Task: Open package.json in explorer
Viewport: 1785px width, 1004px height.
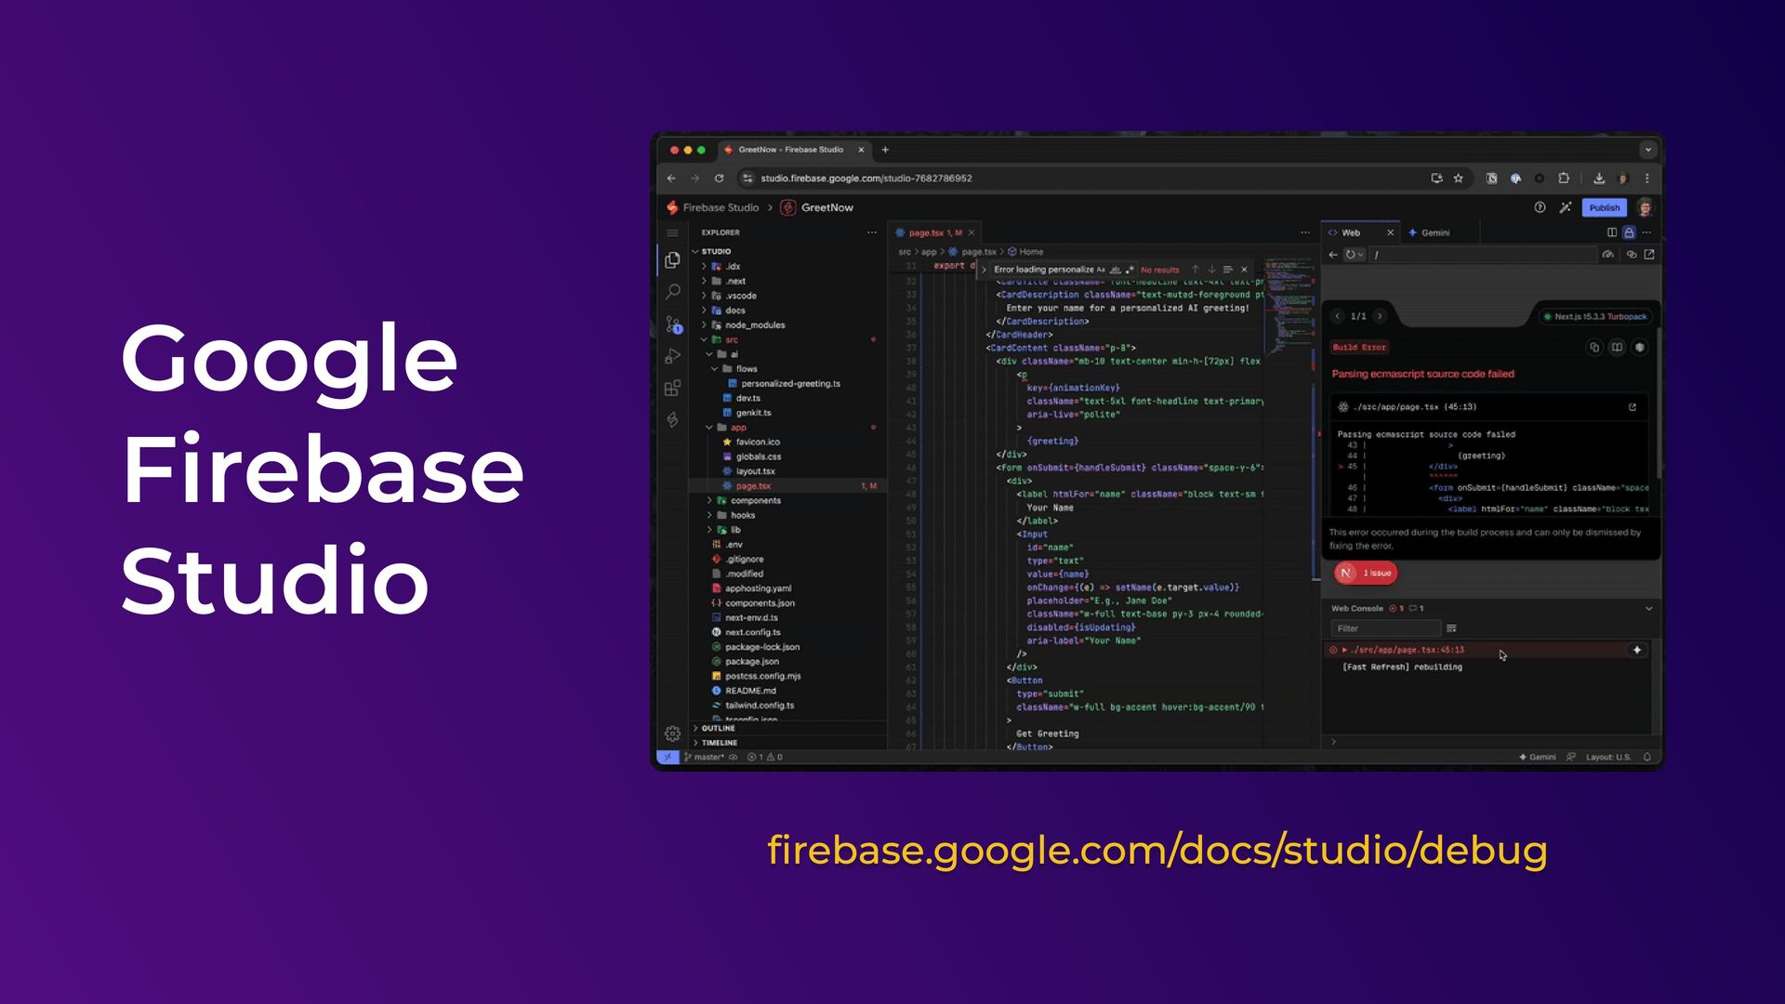Action: tap(746, 662)
